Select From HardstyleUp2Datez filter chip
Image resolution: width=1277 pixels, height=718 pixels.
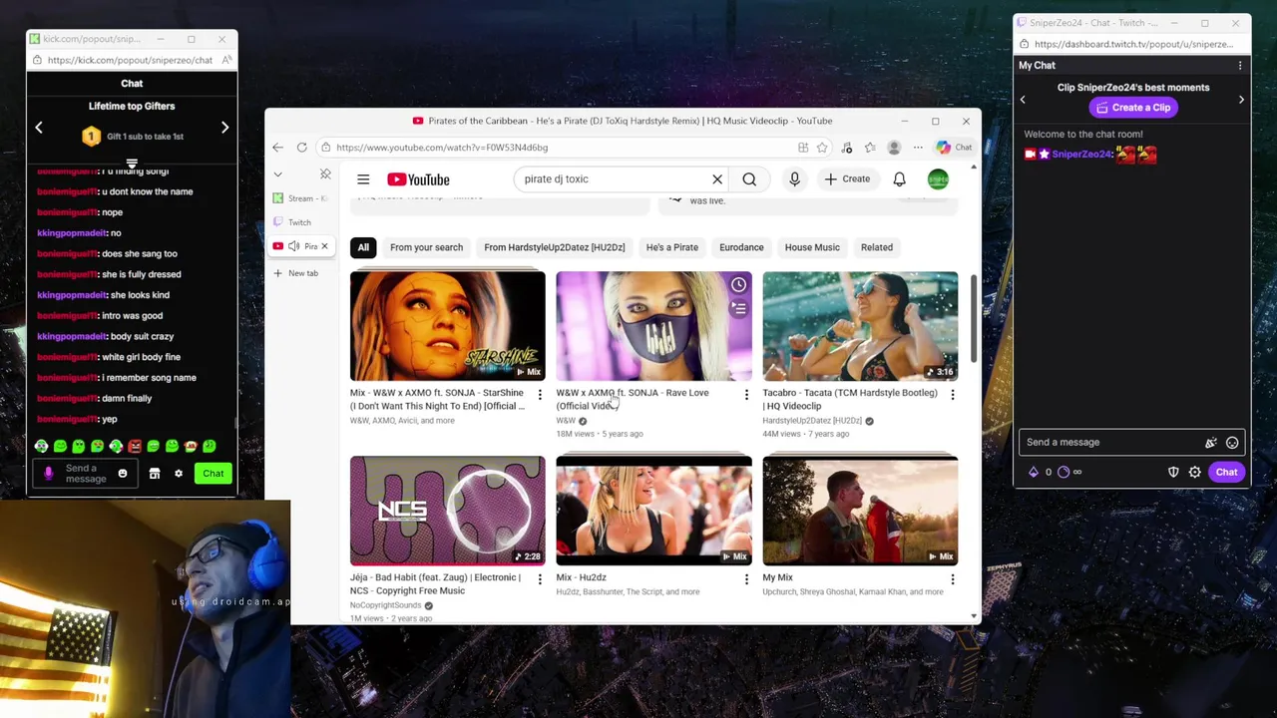[x=555, y=247]
